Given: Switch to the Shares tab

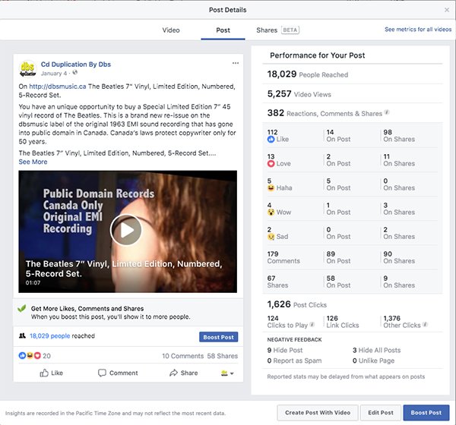Looking at the screenshot, I should click(267, 30).
